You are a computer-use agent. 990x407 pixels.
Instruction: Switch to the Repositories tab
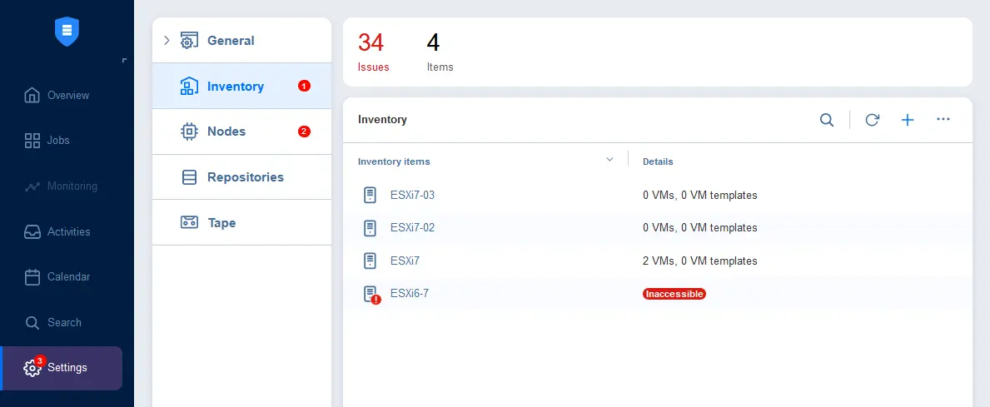point(241,177)
